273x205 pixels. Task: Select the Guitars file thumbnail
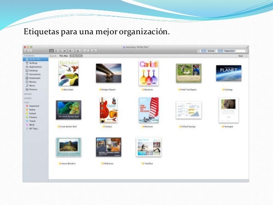[109, 110]
